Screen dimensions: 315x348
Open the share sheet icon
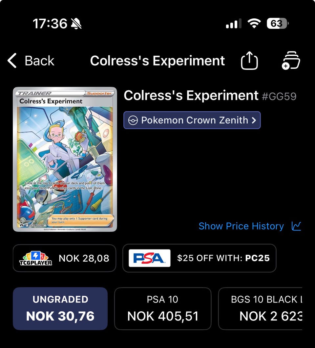249,61
